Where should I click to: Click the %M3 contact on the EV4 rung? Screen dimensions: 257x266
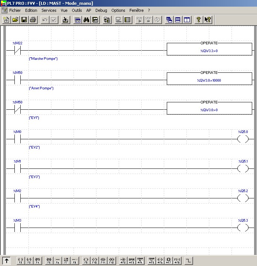click(x=17, y=228)
